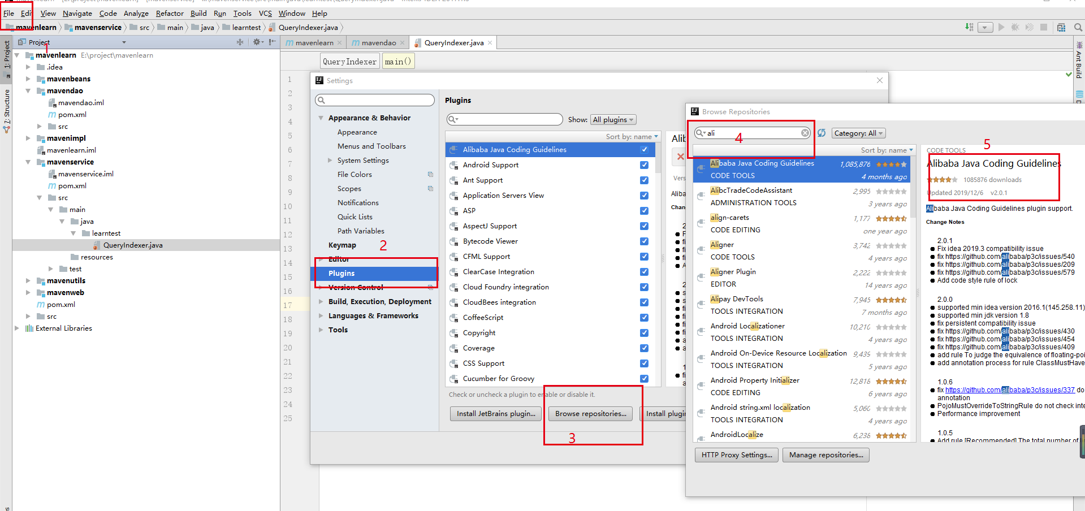Select Keymap in Settings sidebar
This screenshot has height=511, width=1085.
tap(342, 245)
